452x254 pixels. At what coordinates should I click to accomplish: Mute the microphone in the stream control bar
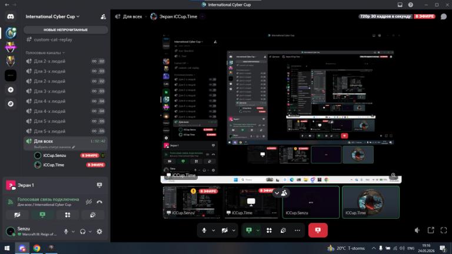click(204, 230)
